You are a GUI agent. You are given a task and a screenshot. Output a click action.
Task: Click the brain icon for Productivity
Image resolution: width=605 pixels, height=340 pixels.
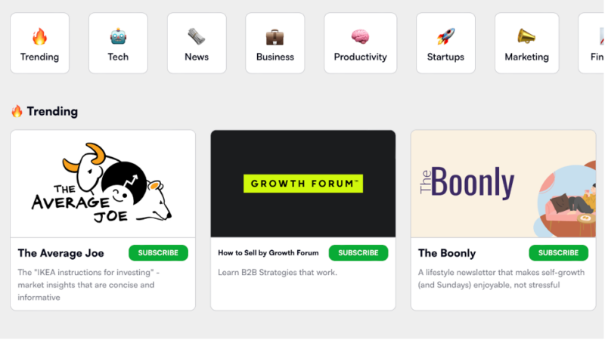360,36
